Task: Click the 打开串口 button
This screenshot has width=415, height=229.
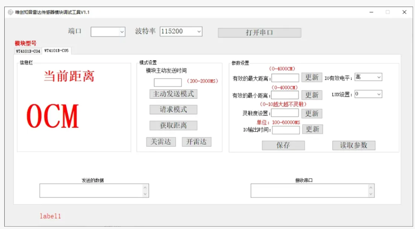Action: click(x=259, y=32)
